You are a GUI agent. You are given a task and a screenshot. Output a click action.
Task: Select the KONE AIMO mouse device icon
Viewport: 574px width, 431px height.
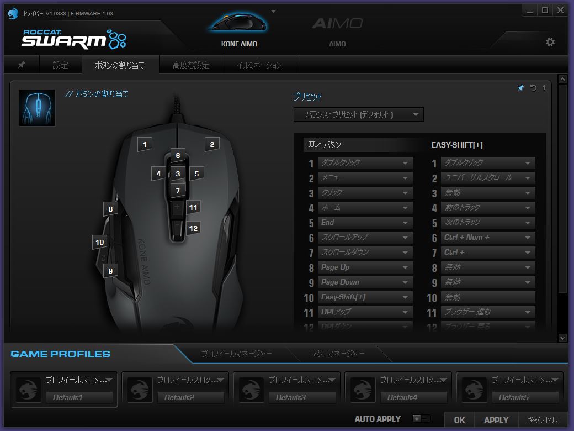coord(238,23)
